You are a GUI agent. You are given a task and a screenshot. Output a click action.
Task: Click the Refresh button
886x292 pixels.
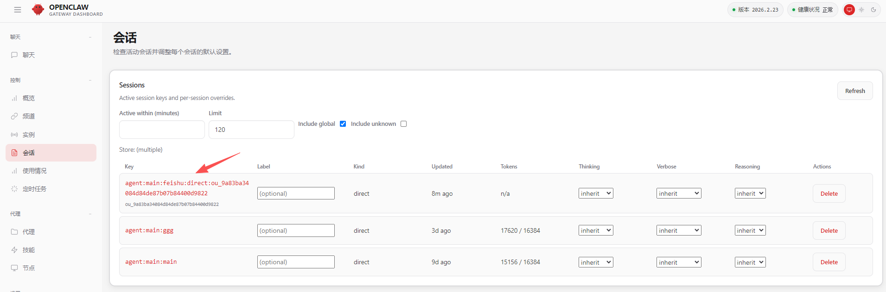point(855,91)
